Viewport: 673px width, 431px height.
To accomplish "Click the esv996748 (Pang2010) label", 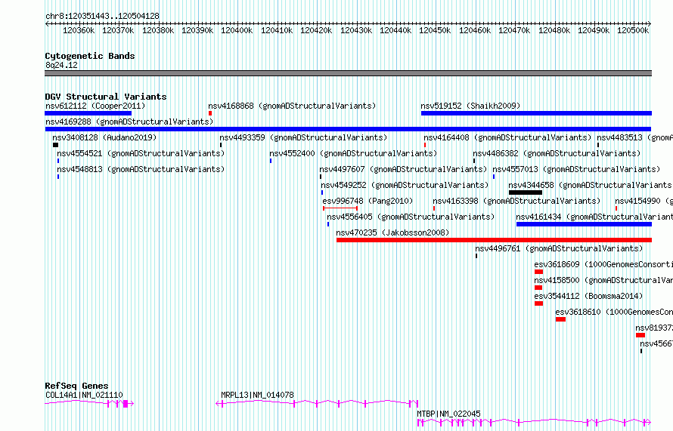I will tap(368, 201).
